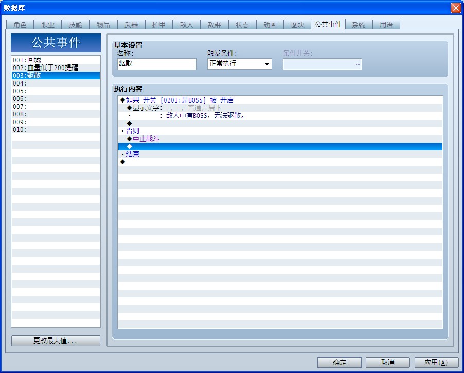
Task: Select empty event slot 008
Action: pos(56,114)
